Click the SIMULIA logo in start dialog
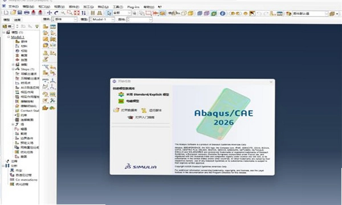The height and width of the screenshot is (205, 342). [x=141, y=167]
